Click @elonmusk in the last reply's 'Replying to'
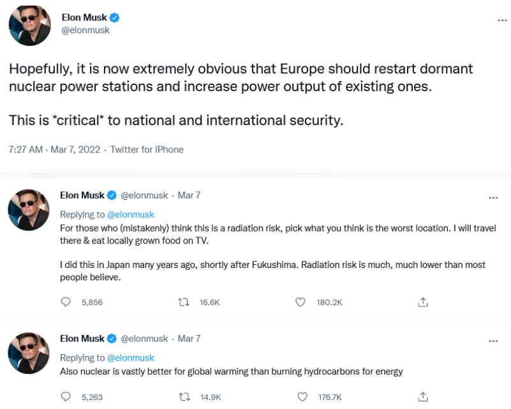 tap(131, 357)
